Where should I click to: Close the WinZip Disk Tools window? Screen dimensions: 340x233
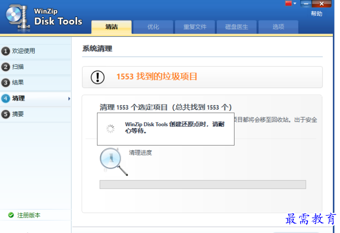click(x=322, y=4)
